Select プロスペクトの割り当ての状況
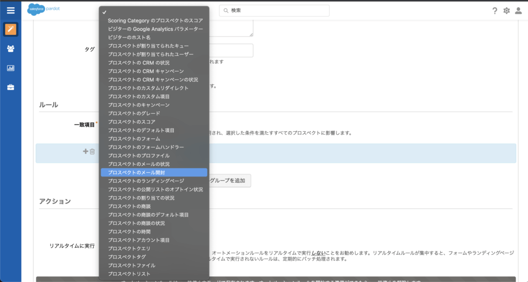Screen dimensions: 528x282 tap(154, 198)
